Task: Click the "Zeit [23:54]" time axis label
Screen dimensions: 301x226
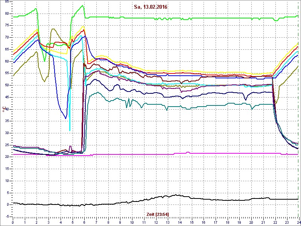Action: tap(157, 214)
